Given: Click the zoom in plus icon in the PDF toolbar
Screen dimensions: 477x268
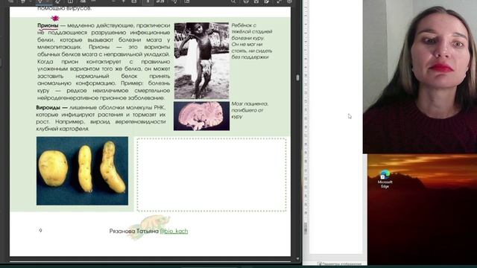Looking at the screenshot, I should pos(124,1).
